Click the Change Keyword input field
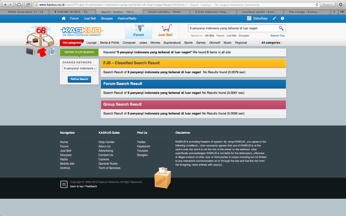Screen dimensions: 346x216 click(79, 68)
